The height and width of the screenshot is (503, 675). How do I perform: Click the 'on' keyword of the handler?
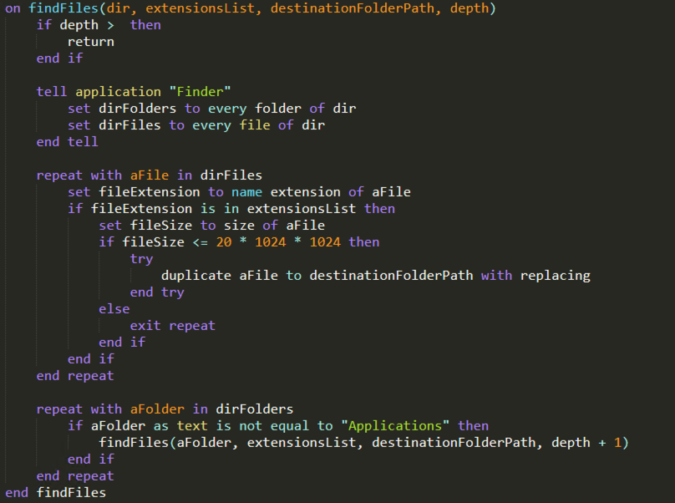tap(13, 8)
